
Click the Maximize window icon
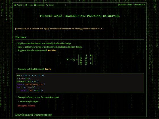(35, 5)
